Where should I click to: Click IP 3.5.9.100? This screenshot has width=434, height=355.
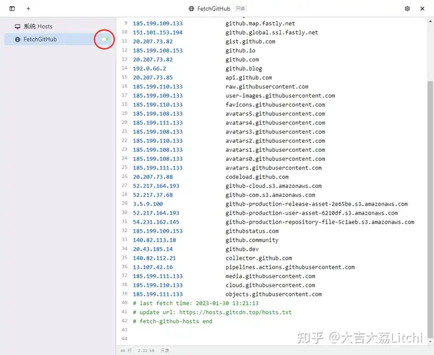point(148,204)
